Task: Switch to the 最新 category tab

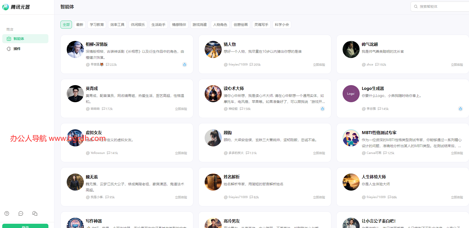Action: pyautogui.click(x=80, y=24)
